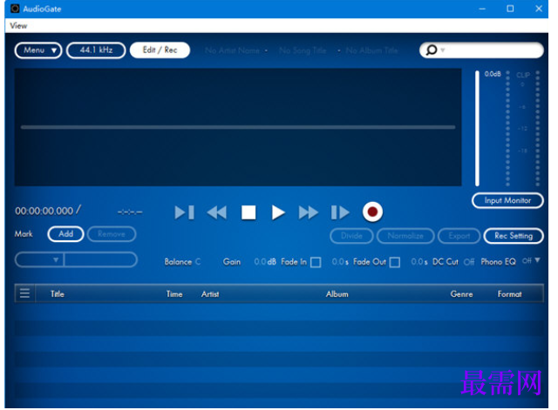558x410 pixels.
Task: Click the Divide button
Action: click(351, 236)
